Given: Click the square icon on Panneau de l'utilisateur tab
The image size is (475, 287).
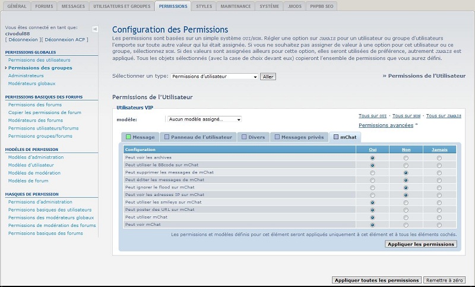Looking at the screenshot, I should [x=167, y=137].
